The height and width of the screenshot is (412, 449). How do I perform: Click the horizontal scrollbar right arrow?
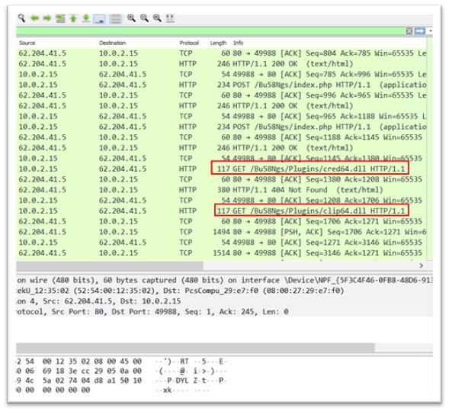pos(422,266)
